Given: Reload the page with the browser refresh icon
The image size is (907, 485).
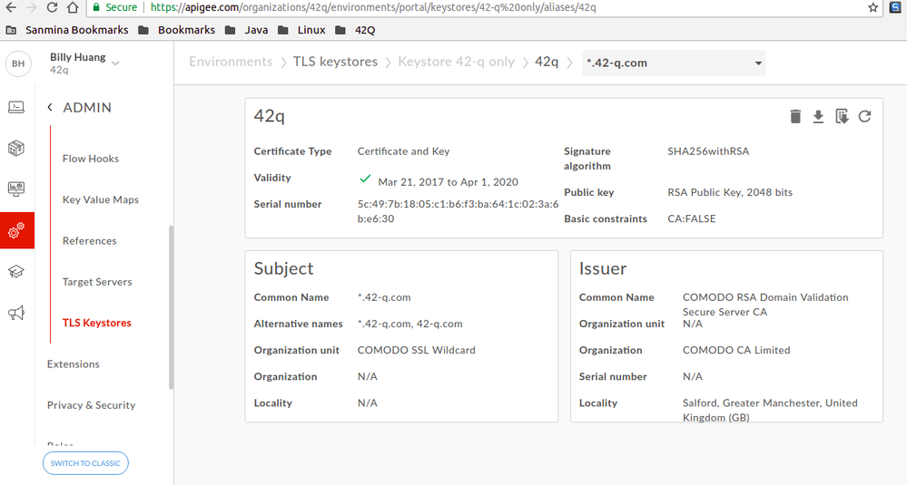Looking at the screenshot, I should tap(52, 7).
